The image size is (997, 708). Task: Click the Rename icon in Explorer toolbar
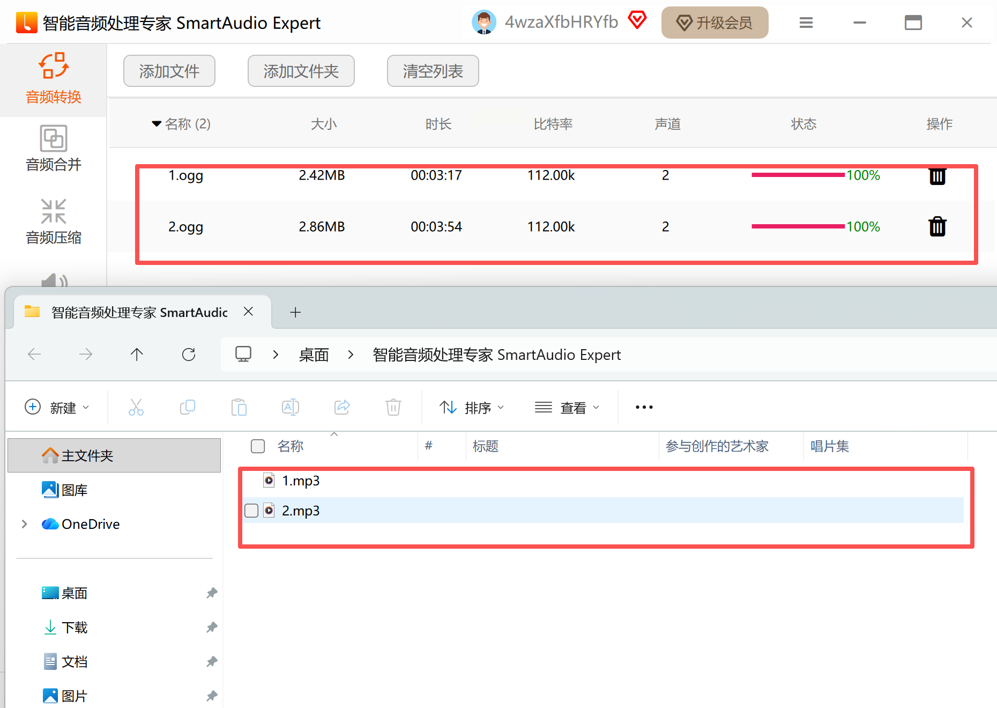(291, 407)
